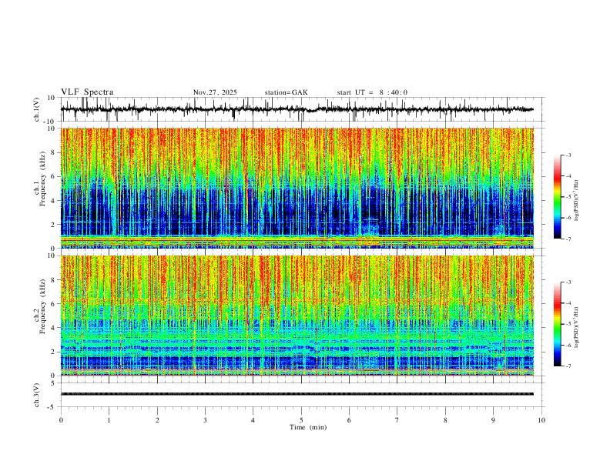Click the time axis tick label 3
Image resolution: width=610 pixels, height=471 pixels.
(205, 420)
